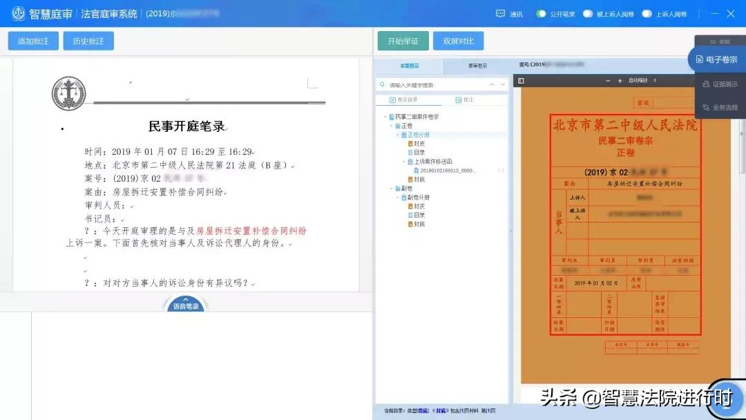The width and height of the screenshot is (746, 420).
Task: Enable the 上诉人阅卷 switch
Action: (647, 14)
